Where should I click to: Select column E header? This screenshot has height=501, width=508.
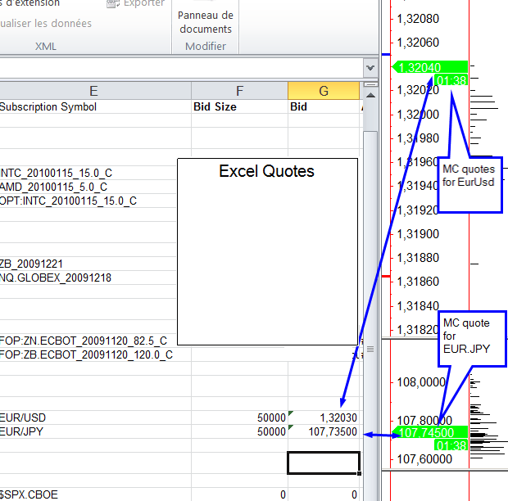(93, 91)
